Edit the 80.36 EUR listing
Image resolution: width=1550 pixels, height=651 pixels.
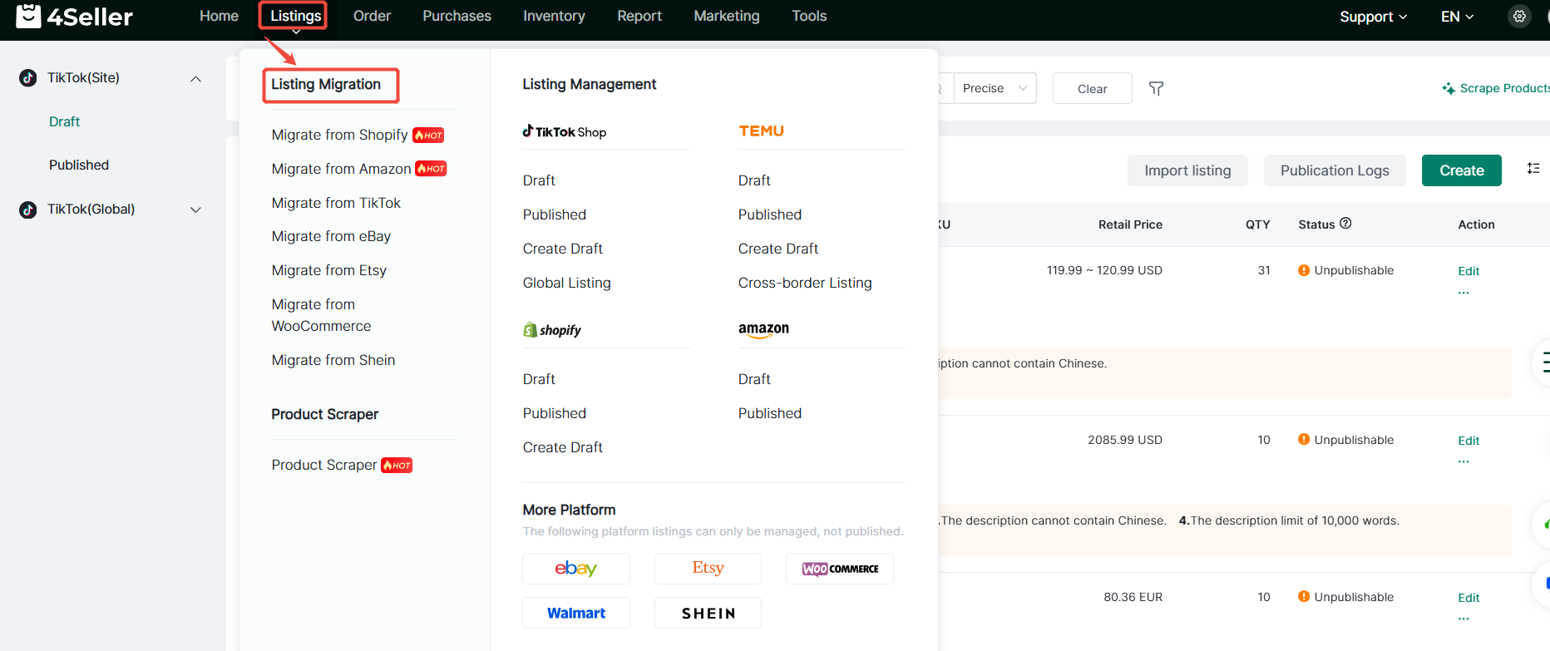pos(1469,598)
